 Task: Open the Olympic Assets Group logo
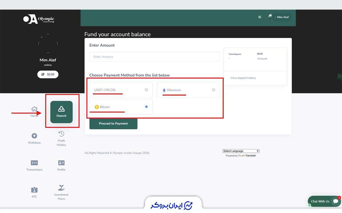[x=39, y=19]
